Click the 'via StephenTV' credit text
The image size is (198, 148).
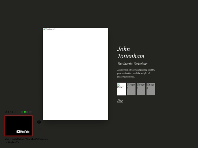pos(12,142)
